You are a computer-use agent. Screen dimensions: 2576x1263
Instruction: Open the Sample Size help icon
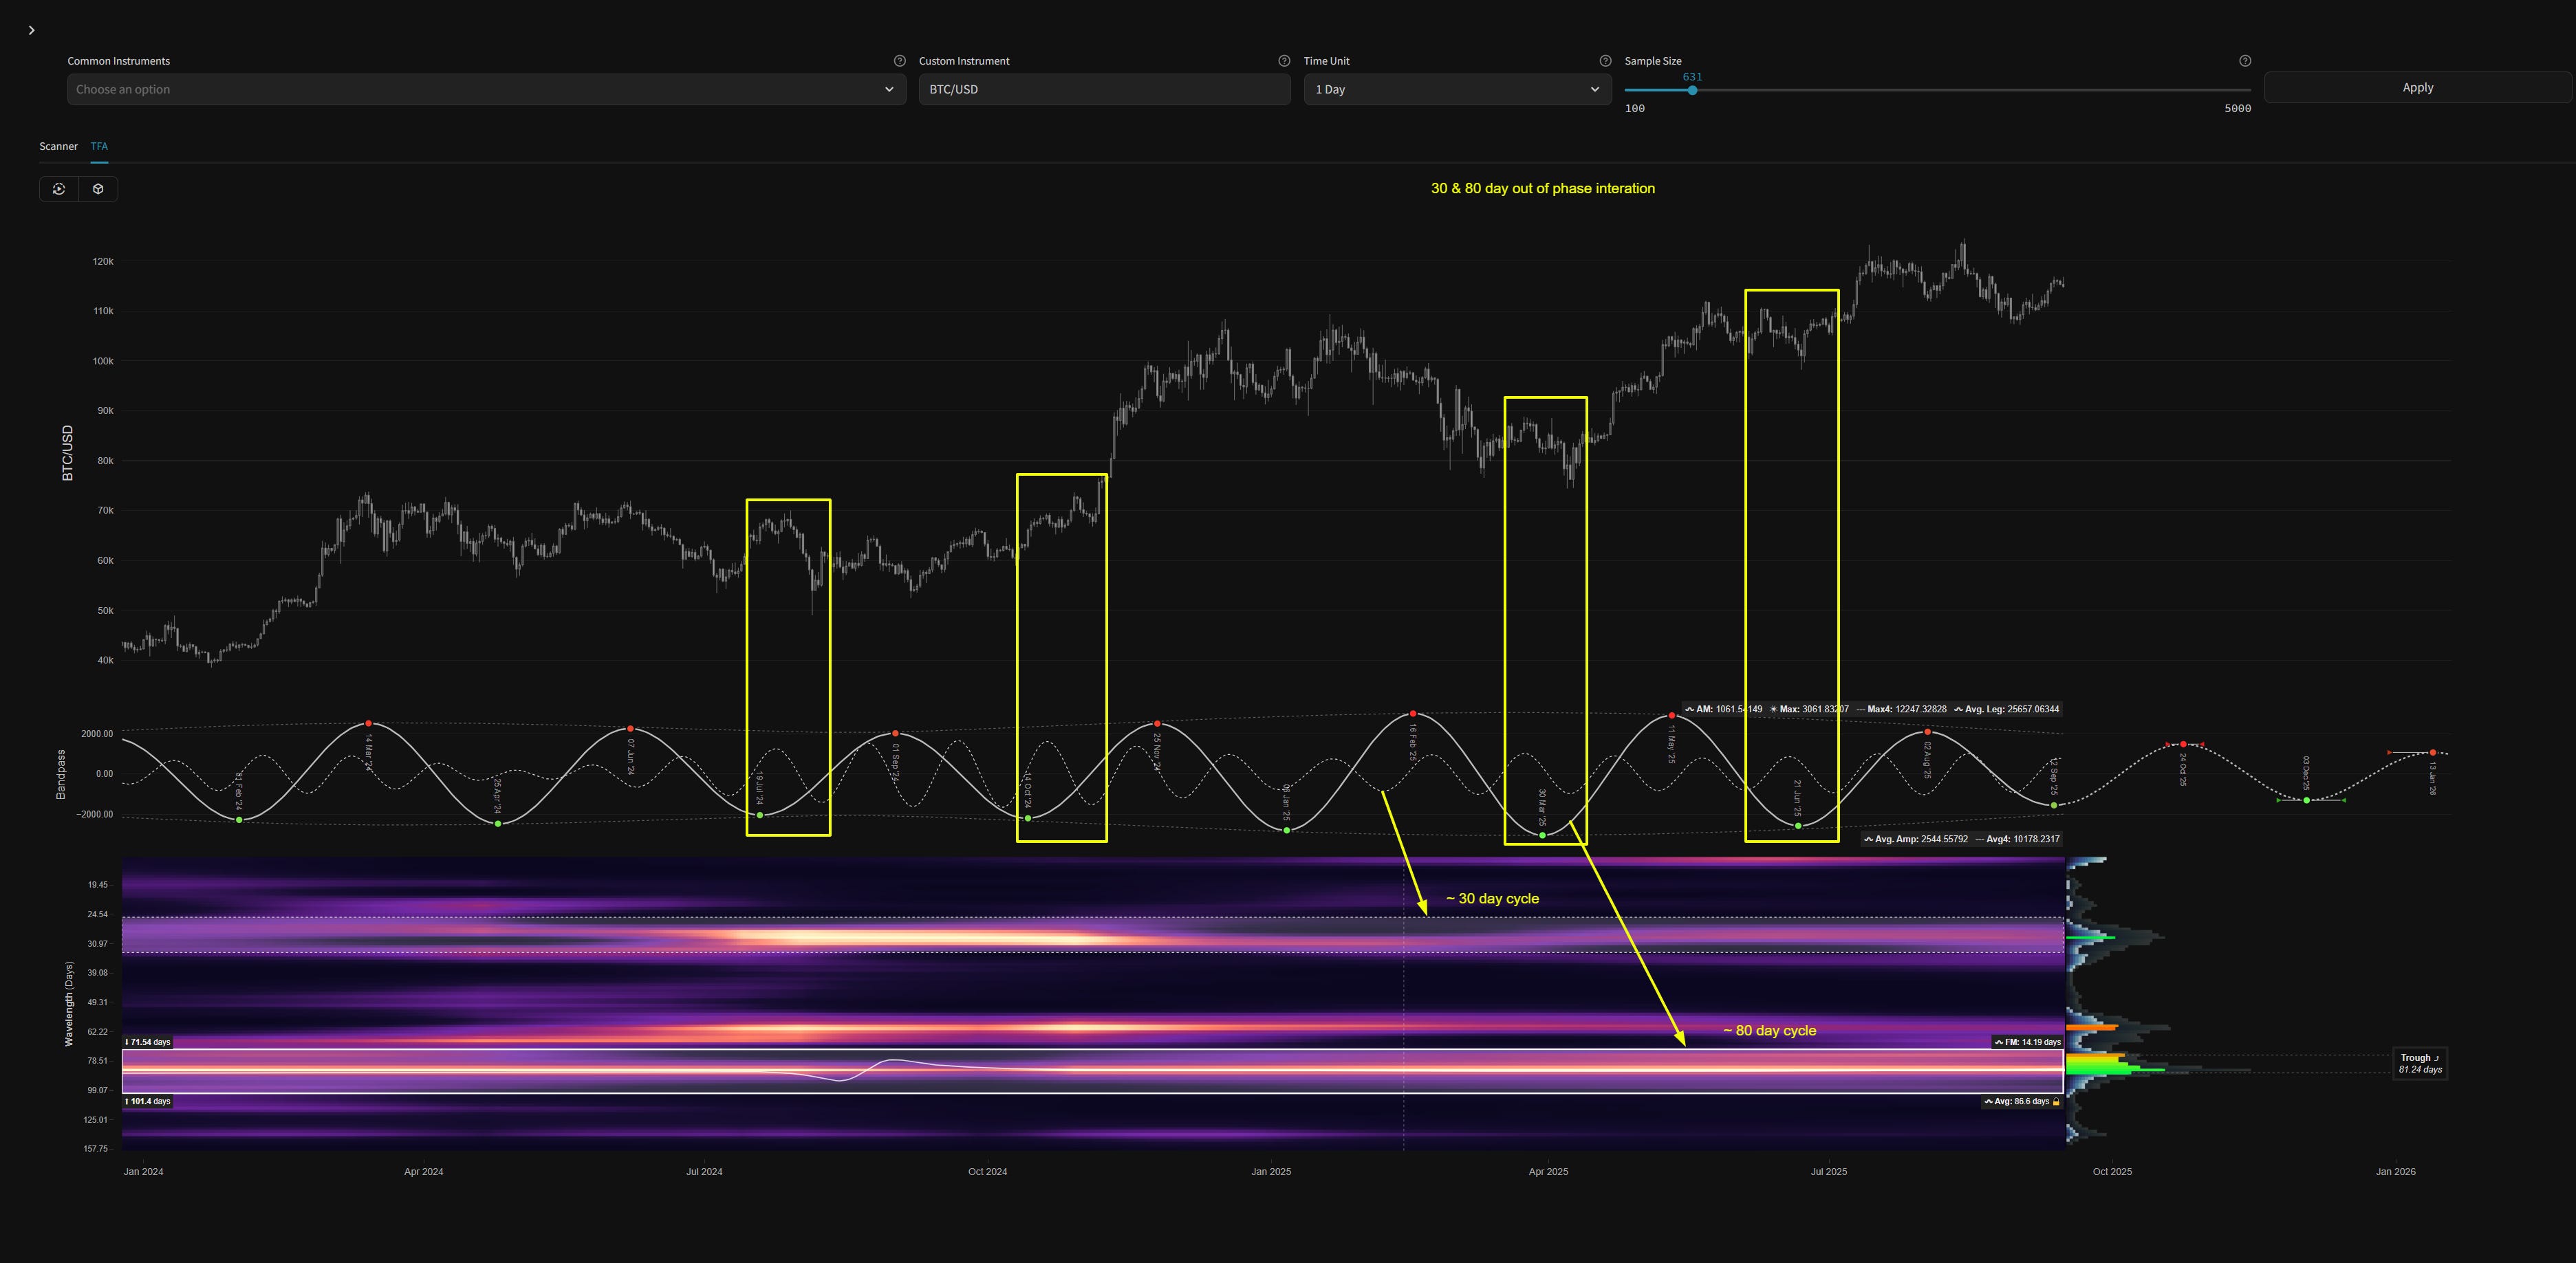(2245, 60)
